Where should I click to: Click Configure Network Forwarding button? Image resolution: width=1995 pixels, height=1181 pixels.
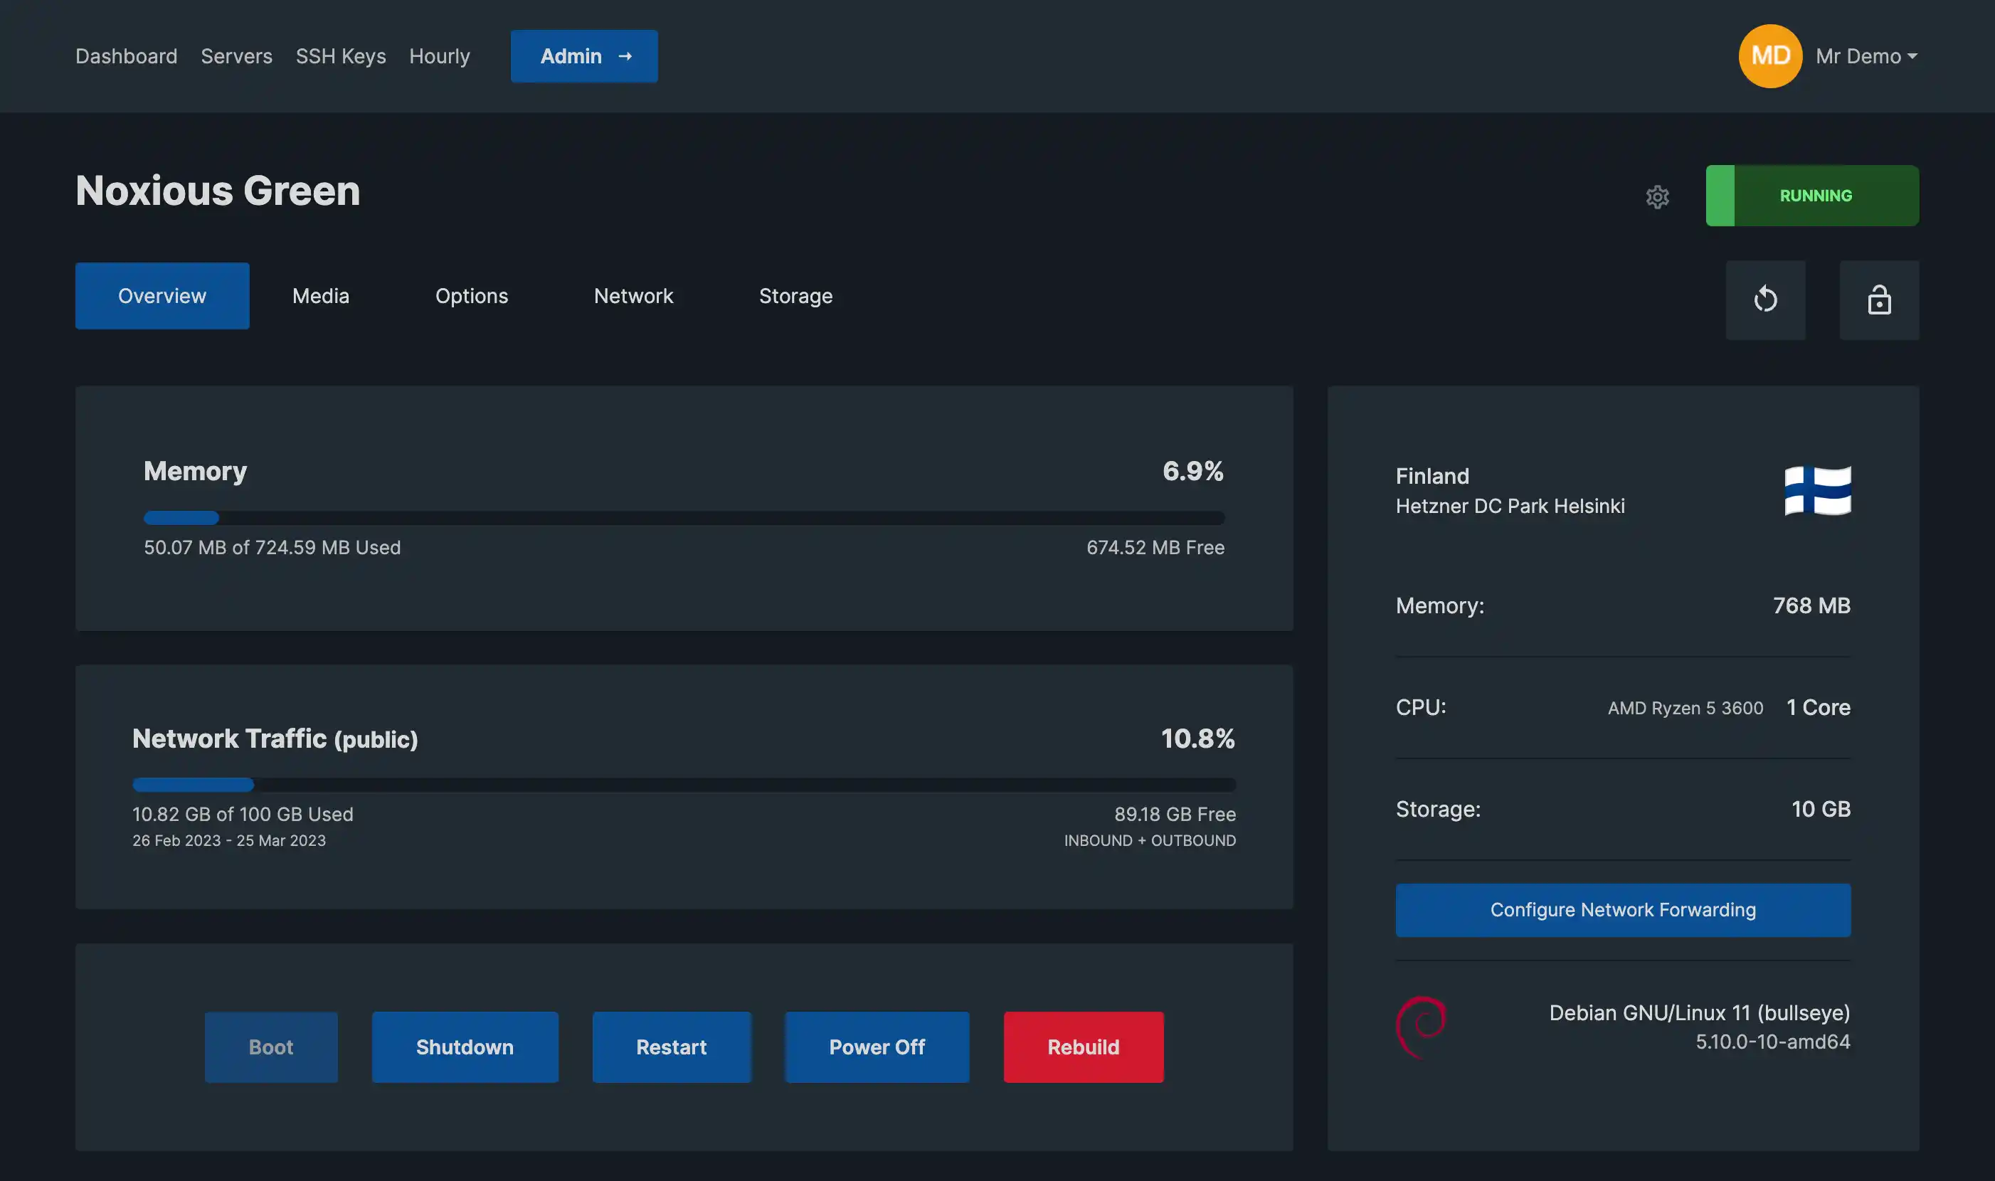pos(1623,910)
